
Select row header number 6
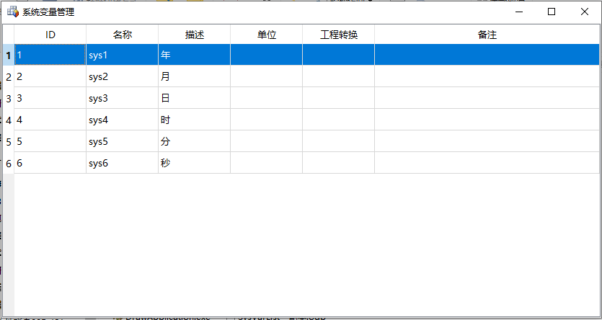[x=9, y=163]
